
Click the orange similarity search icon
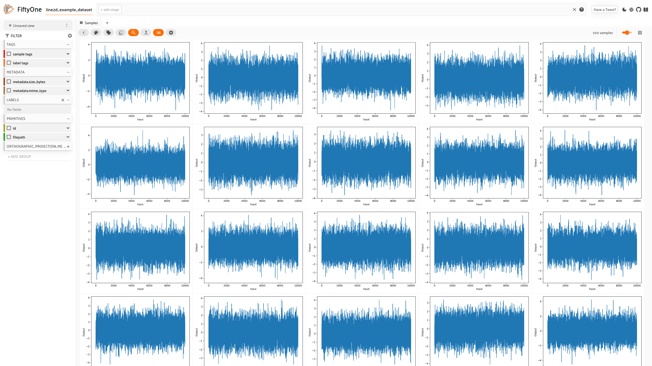(133, 33)
